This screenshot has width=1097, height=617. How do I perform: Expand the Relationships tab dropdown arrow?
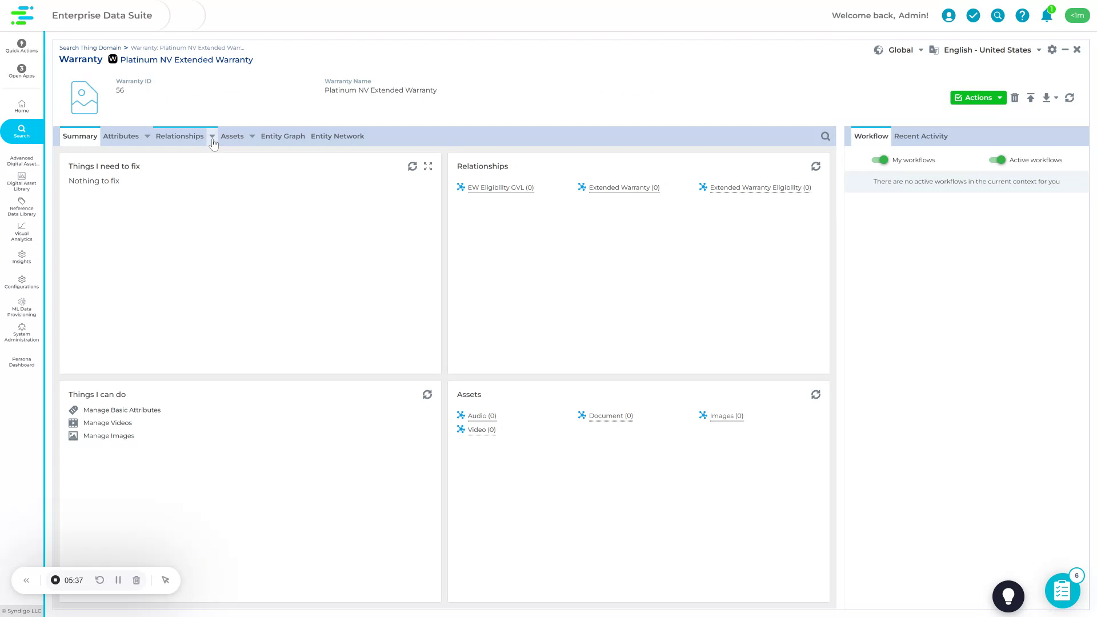[x=212, y=137]
